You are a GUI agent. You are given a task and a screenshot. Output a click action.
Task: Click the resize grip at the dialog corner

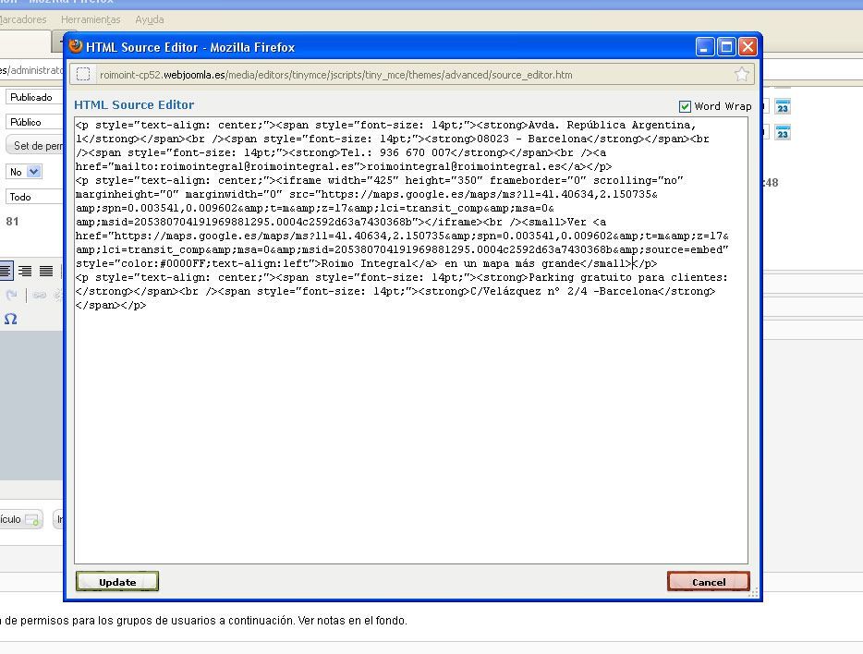coord(753,592)
